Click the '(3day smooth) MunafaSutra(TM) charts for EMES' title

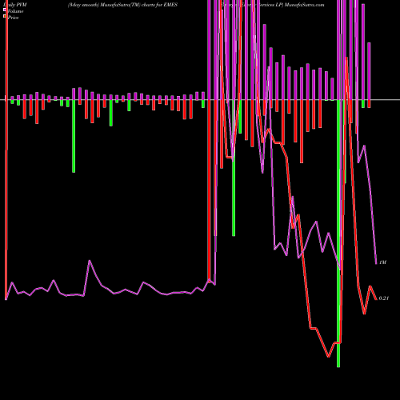click(x=122, y=5)
